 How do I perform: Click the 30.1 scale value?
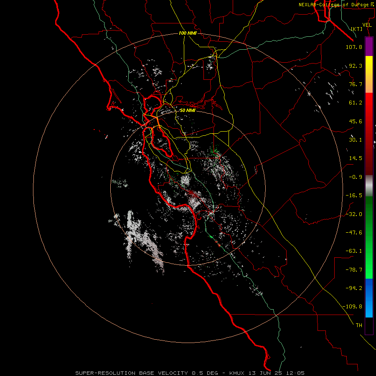point(356,140)
